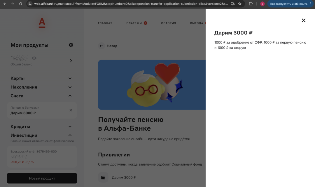Click the browser reload icon
Screen dimensions: 315x187
[x=20, y=4]
